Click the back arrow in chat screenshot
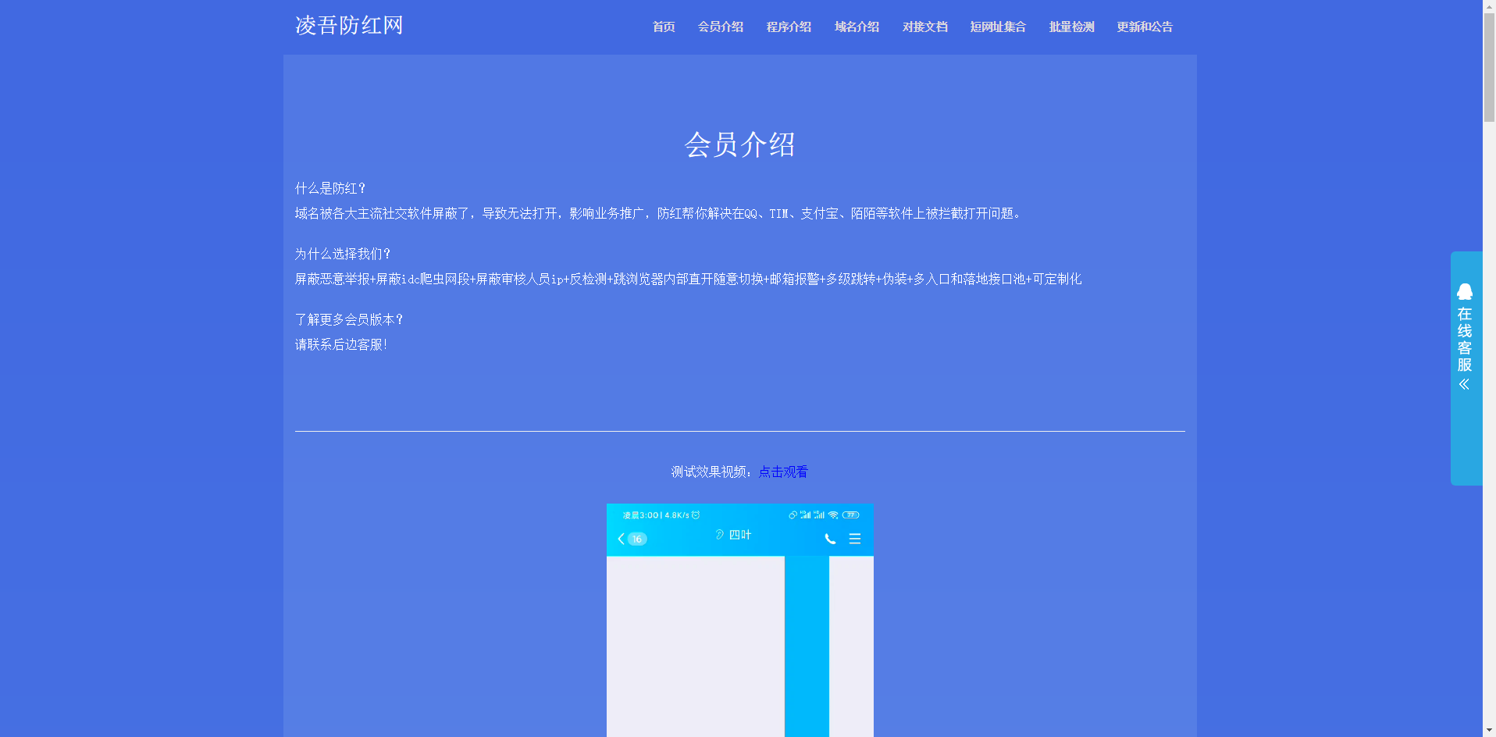This screenshot has width=1496, height=737. click(621, 539)
